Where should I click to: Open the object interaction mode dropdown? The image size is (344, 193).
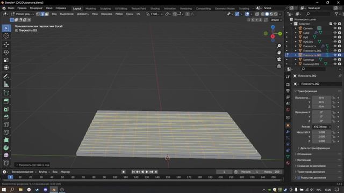click(x=23, y=14)
